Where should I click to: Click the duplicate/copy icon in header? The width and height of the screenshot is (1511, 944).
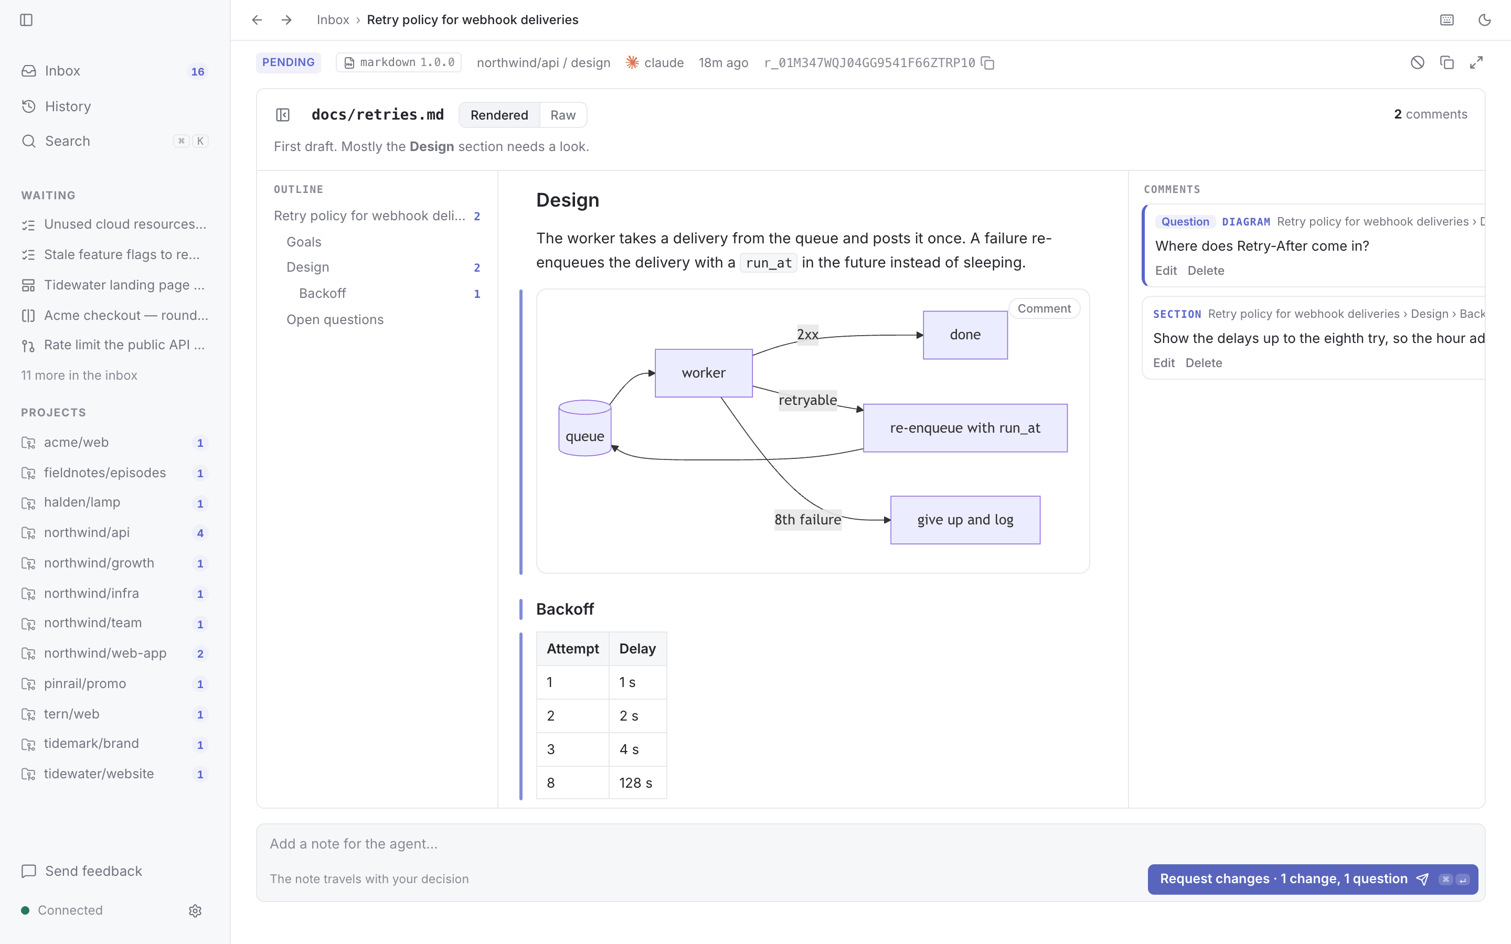pyautogui.click(x=1446, y=62)
